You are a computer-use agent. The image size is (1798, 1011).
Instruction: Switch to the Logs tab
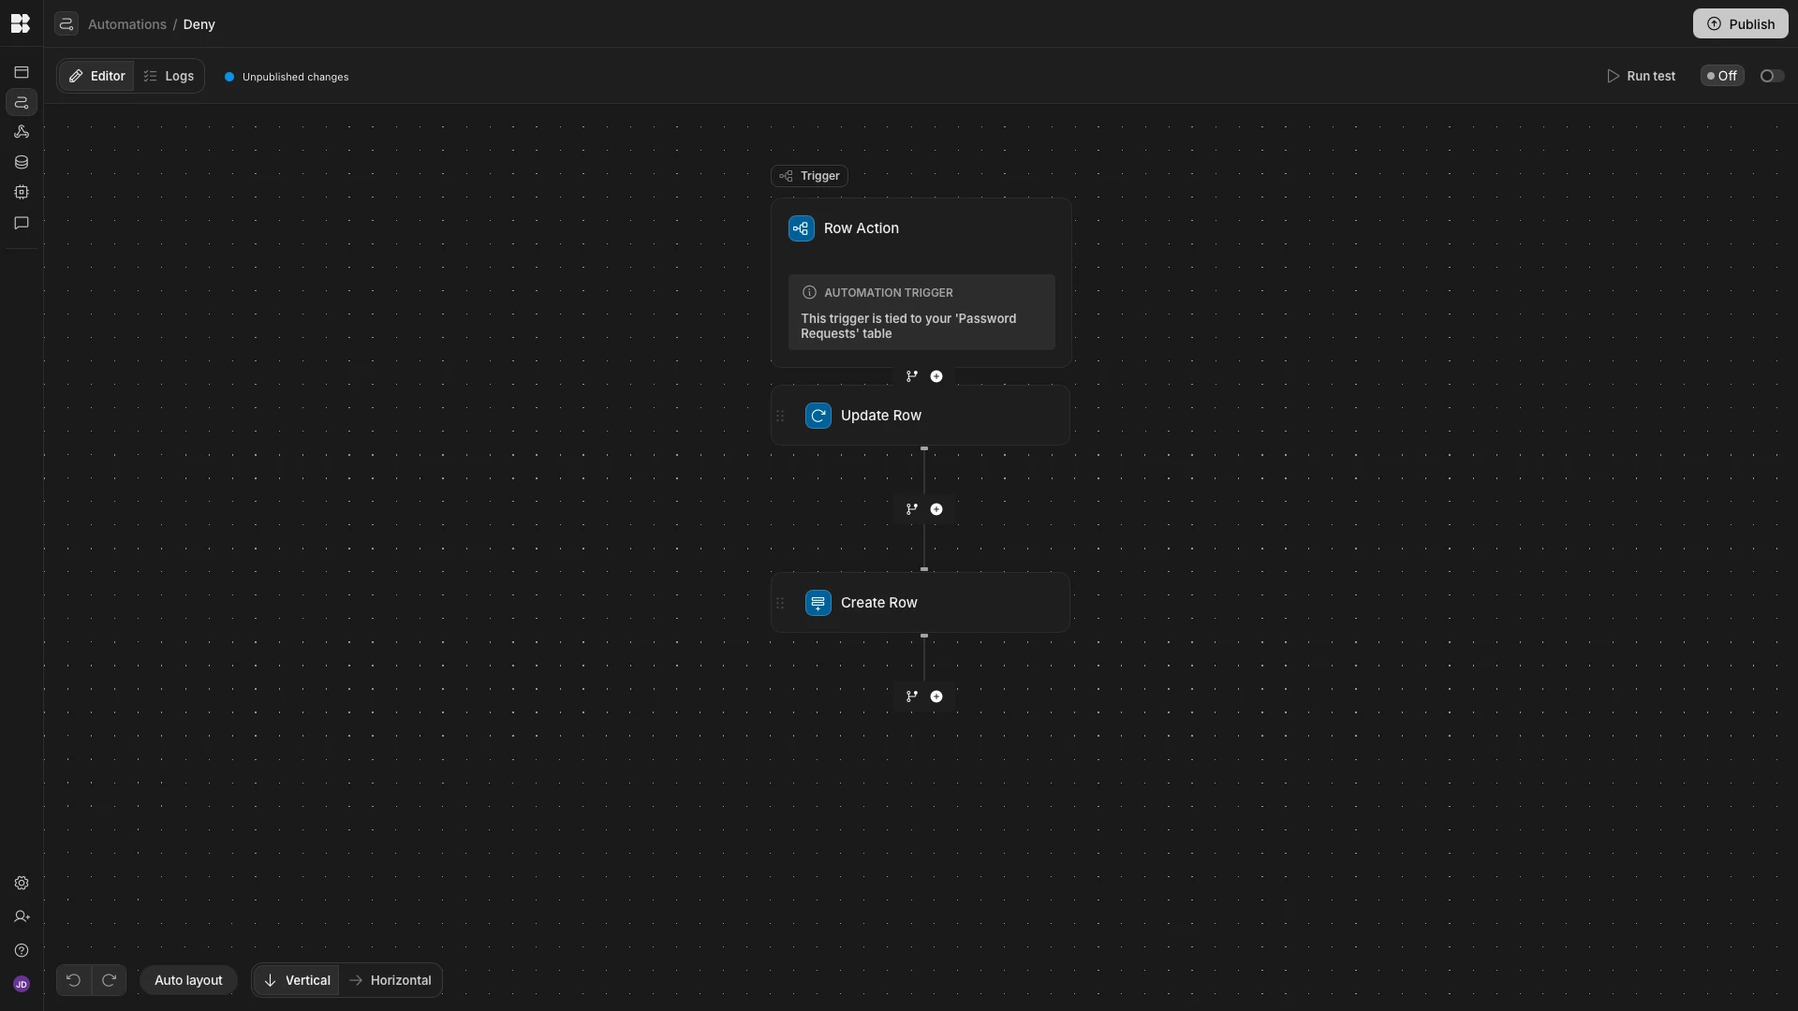[x=169, y=76]
